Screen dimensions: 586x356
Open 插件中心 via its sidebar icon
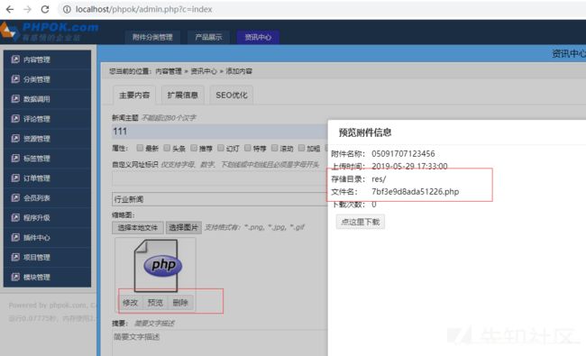[15, 237]
